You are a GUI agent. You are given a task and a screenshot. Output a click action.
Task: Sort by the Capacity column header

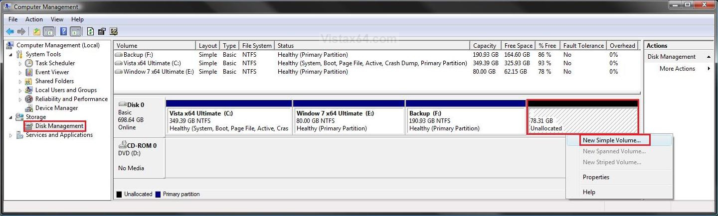coord(485,46)
